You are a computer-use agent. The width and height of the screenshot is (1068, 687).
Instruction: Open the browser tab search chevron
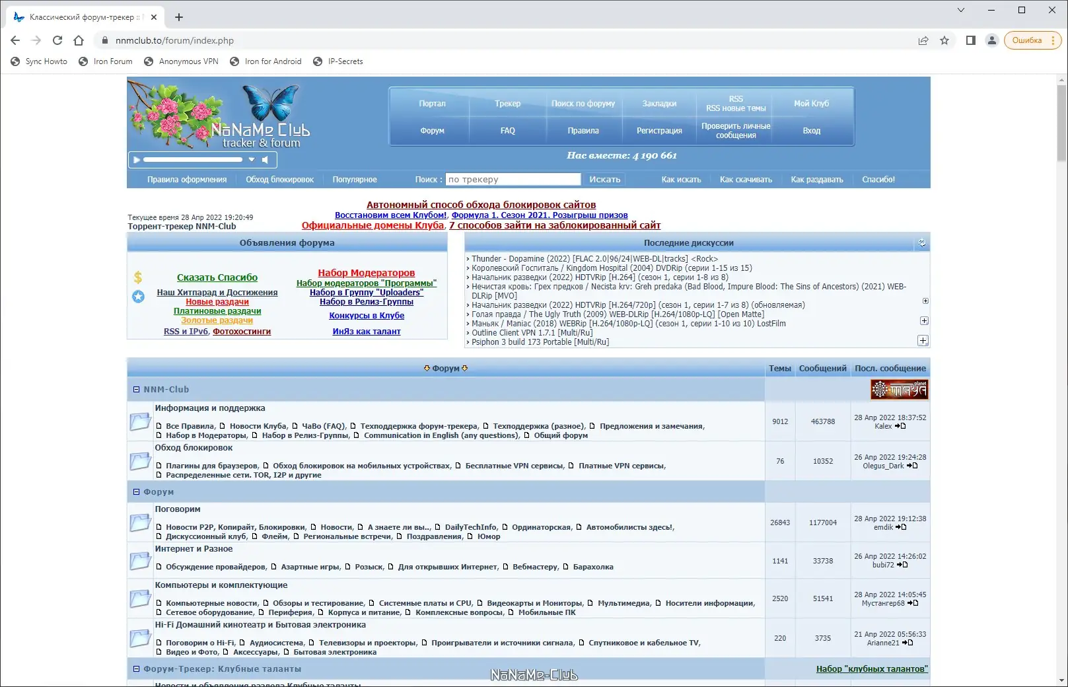point(961,10)
